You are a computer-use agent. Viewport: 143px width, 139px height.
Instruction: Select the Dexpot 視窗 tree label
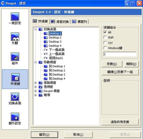[52, 91]
